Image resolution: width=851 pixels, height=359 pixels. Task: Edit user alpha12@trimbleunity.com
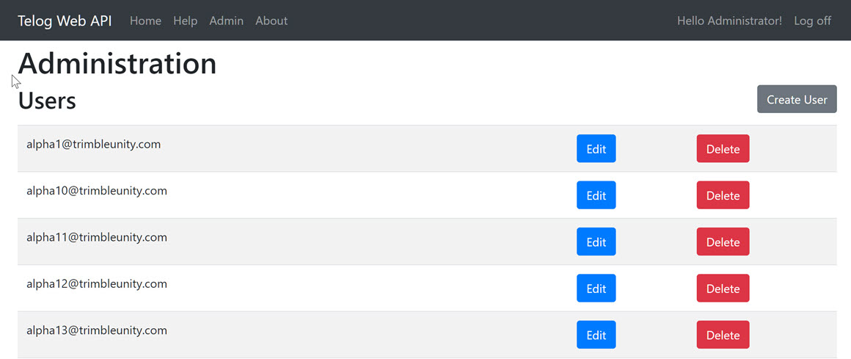pyautogui.click(x=596, y=289)
